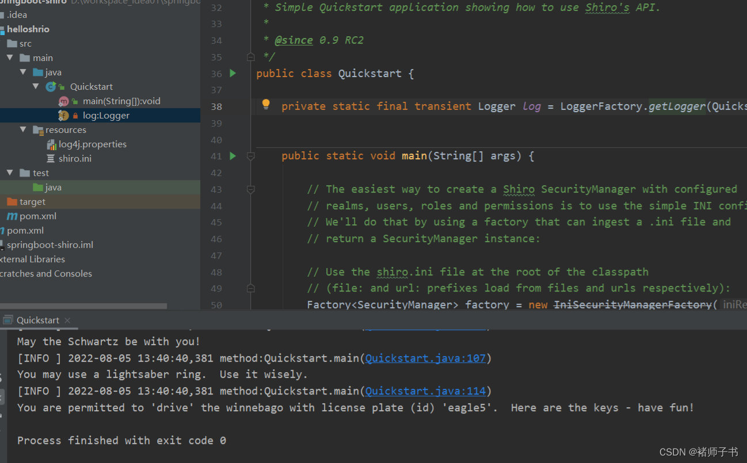Image resolution: width=747 pixels, height=463 pixels.
Task: Collapse the java folder under main
Action: [x=23, y=72]
